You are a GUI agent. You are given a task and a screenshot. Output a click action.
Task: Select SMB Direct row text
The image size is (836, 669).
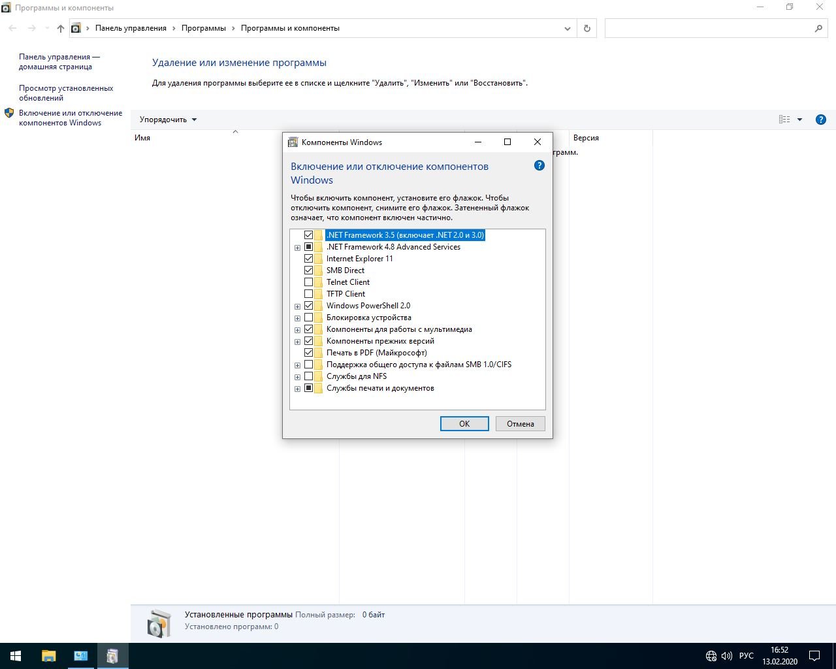click(346, 270)
